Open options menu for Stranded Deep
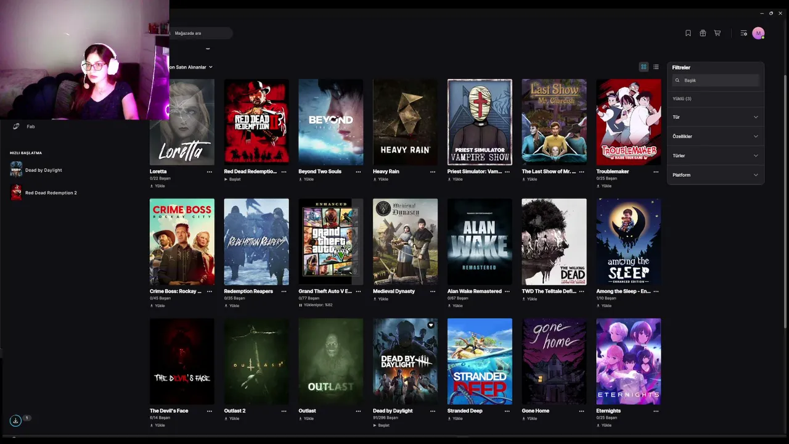The height and width of the screenshot is (444, 789). [x=507, y=411]
